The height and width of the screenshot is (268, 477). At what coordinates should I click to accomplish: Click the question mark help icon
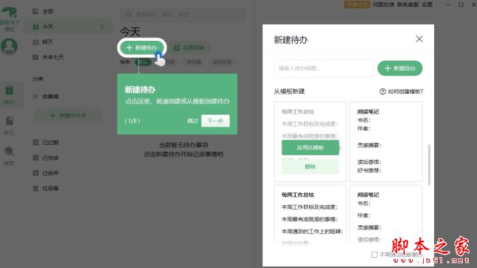tap(382, 91)
